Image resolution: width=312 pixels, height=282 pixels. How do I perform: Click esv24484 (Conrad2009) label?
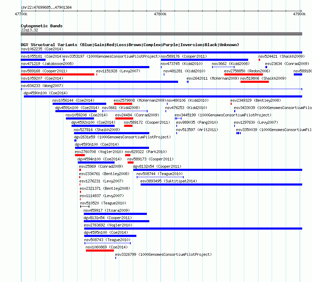[137, 115]
